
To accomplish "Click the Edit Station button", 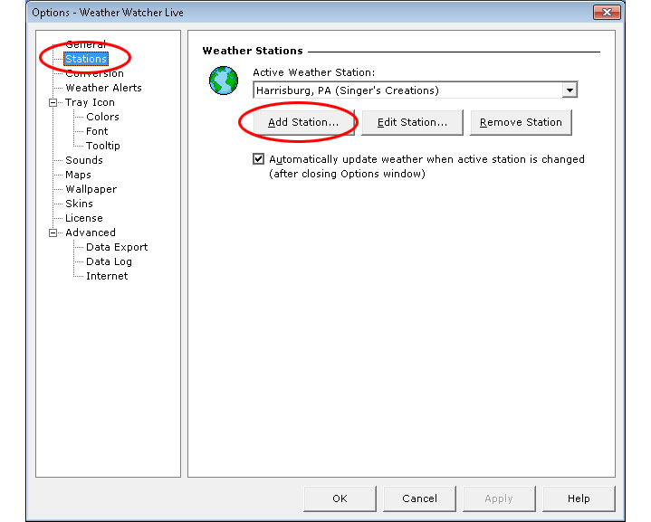I will 412,122.
